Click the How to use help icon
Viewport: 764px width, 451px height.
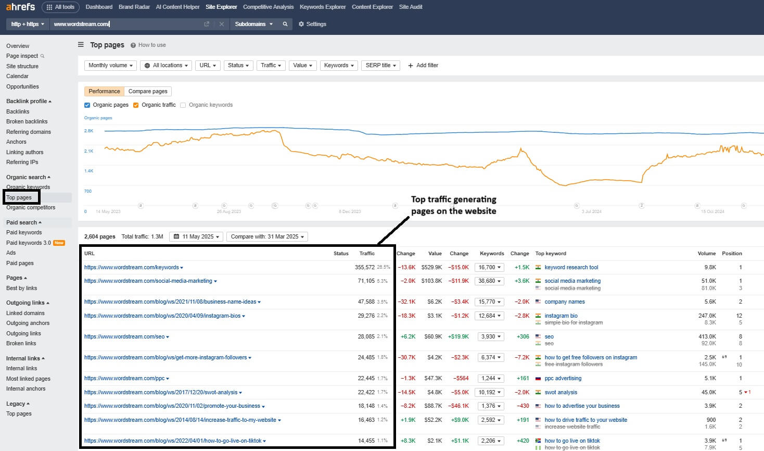[x=133, y=45]
